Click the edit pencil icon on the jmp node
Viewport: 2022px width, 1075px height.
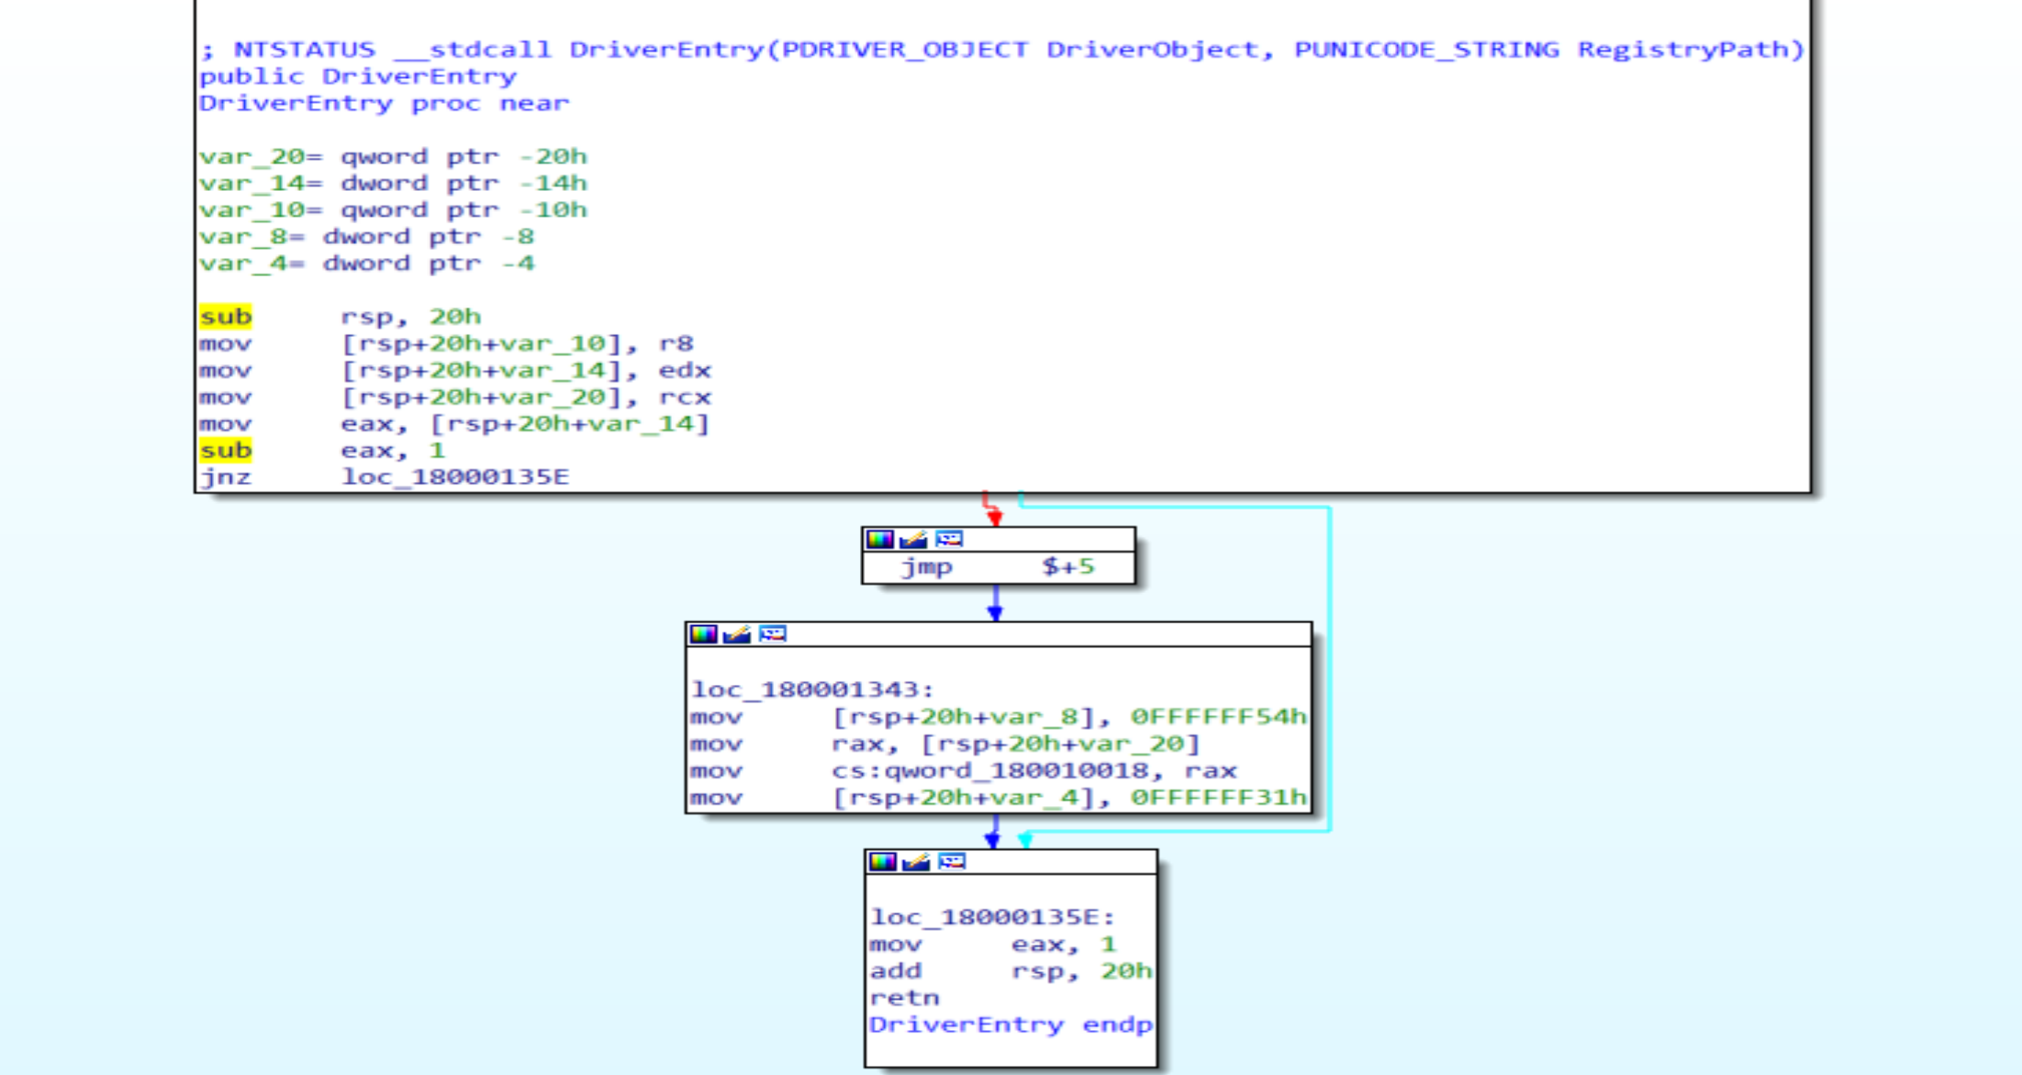tap(913, 539)
